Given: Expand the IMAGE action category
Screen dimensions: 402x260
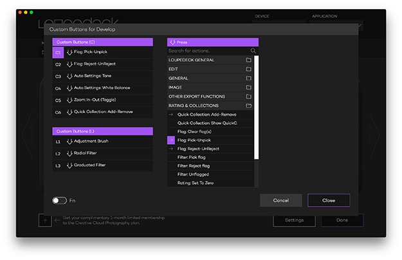Looking at the screenshot, I should [248, 88].
